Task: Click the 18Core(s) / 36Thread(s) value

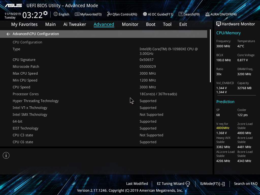Action: pos(158,94)
